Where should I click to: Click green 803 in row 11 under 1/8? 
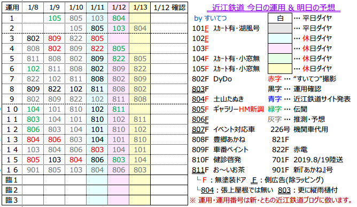tap(33, 119)
